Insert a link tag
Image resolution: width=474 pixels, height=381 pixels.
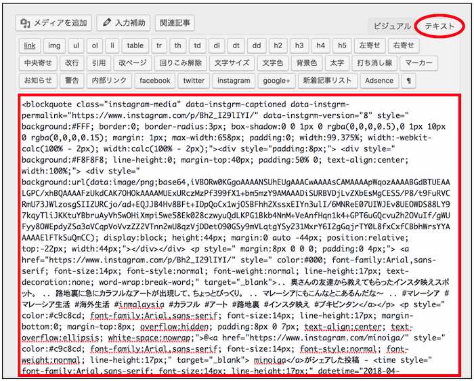click(x=30, y=45)
